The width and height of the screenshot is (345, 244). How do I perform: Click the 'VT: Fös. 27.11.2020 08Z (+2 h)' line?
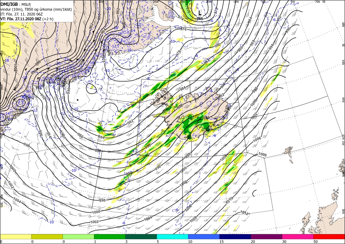[27, 19]
